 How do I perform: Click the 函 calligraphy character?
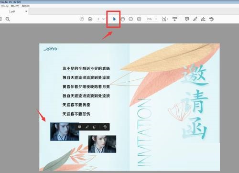click(195, 128)
